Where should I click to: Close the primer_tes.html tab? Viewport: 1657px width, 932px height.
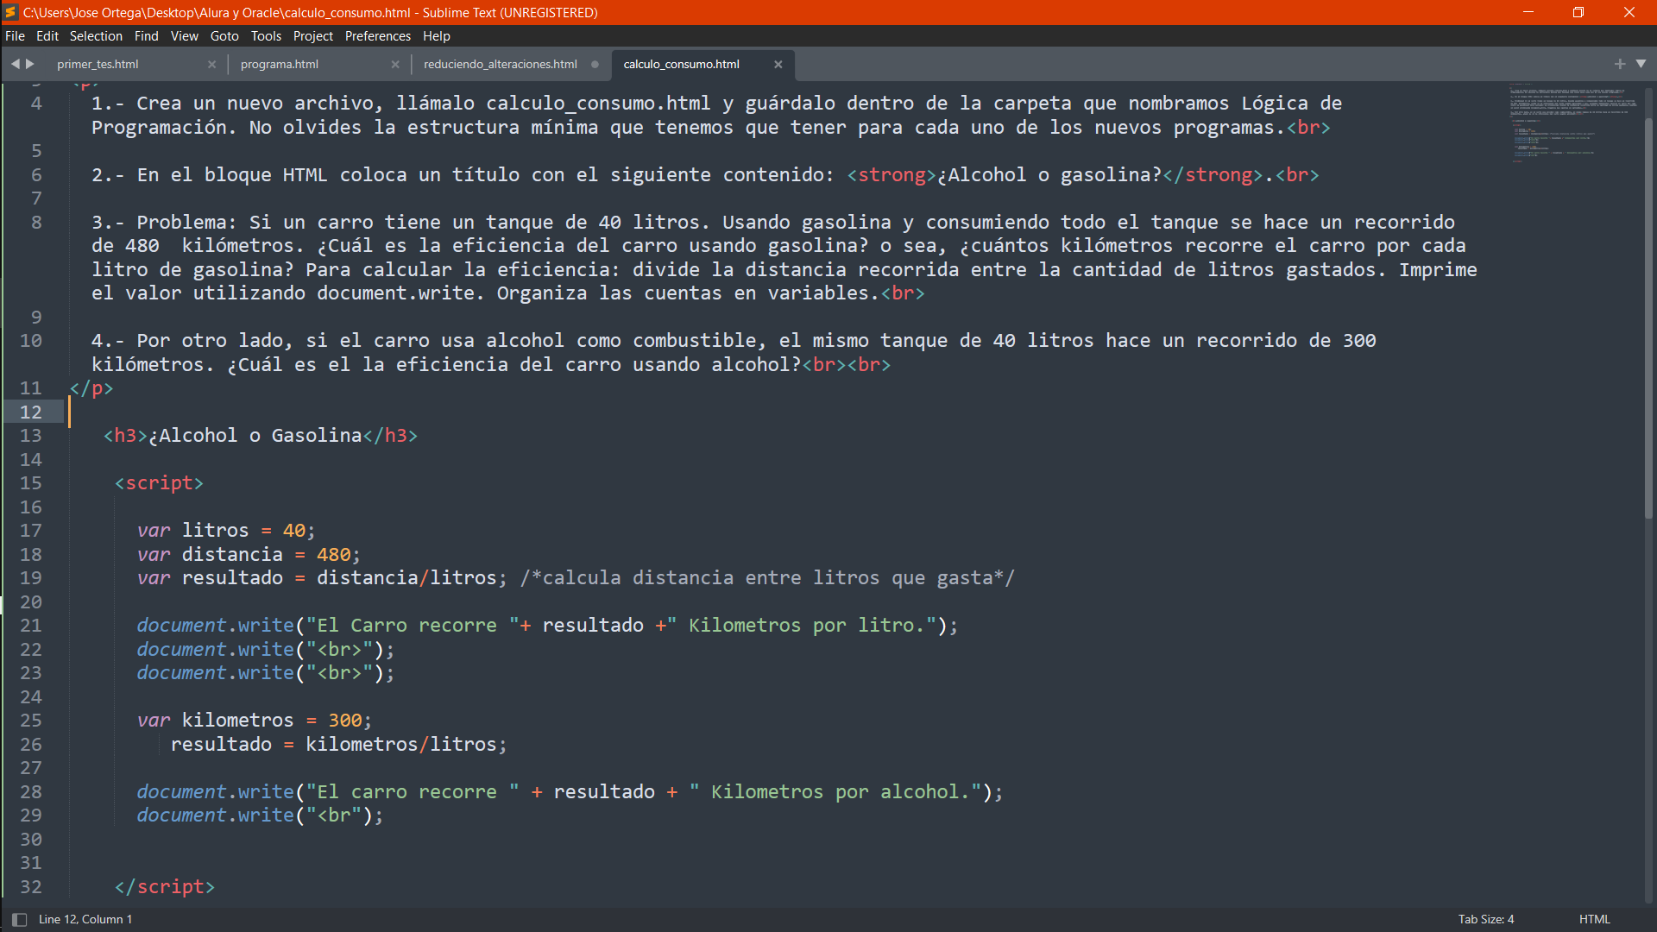pyautogui.click(x=211, y=65)
